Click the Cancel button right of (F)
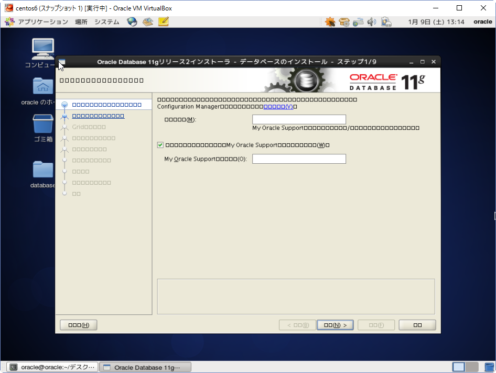The height and width of the screenshot is (373, 496). pos(417,325)
